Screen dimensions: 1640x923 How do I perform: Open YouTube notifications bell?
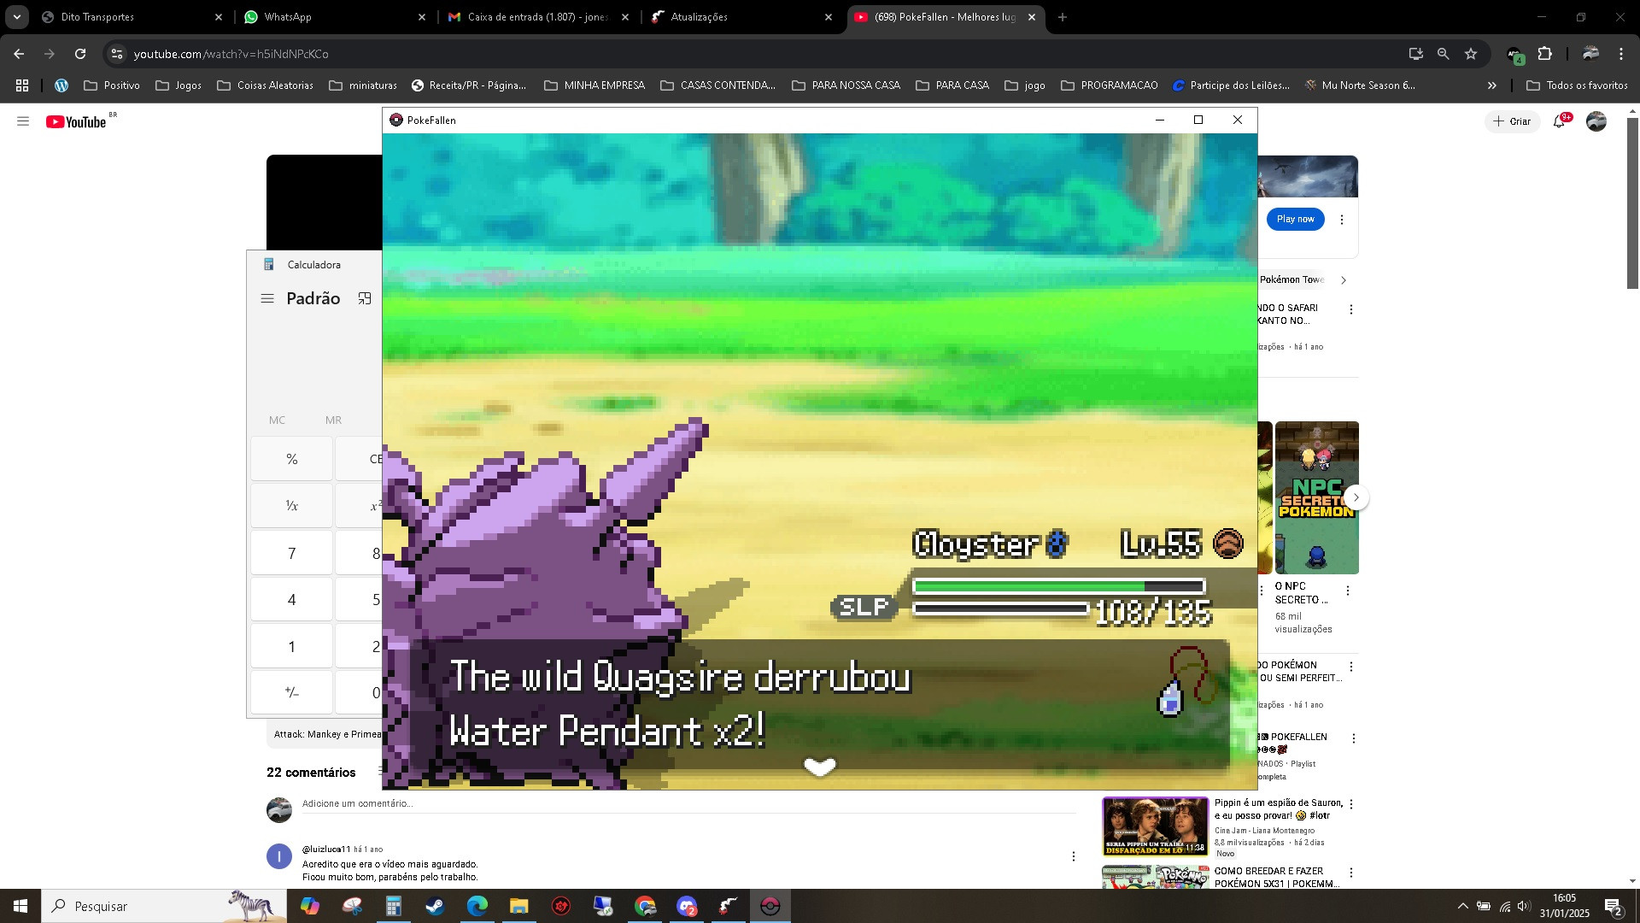1560,121
